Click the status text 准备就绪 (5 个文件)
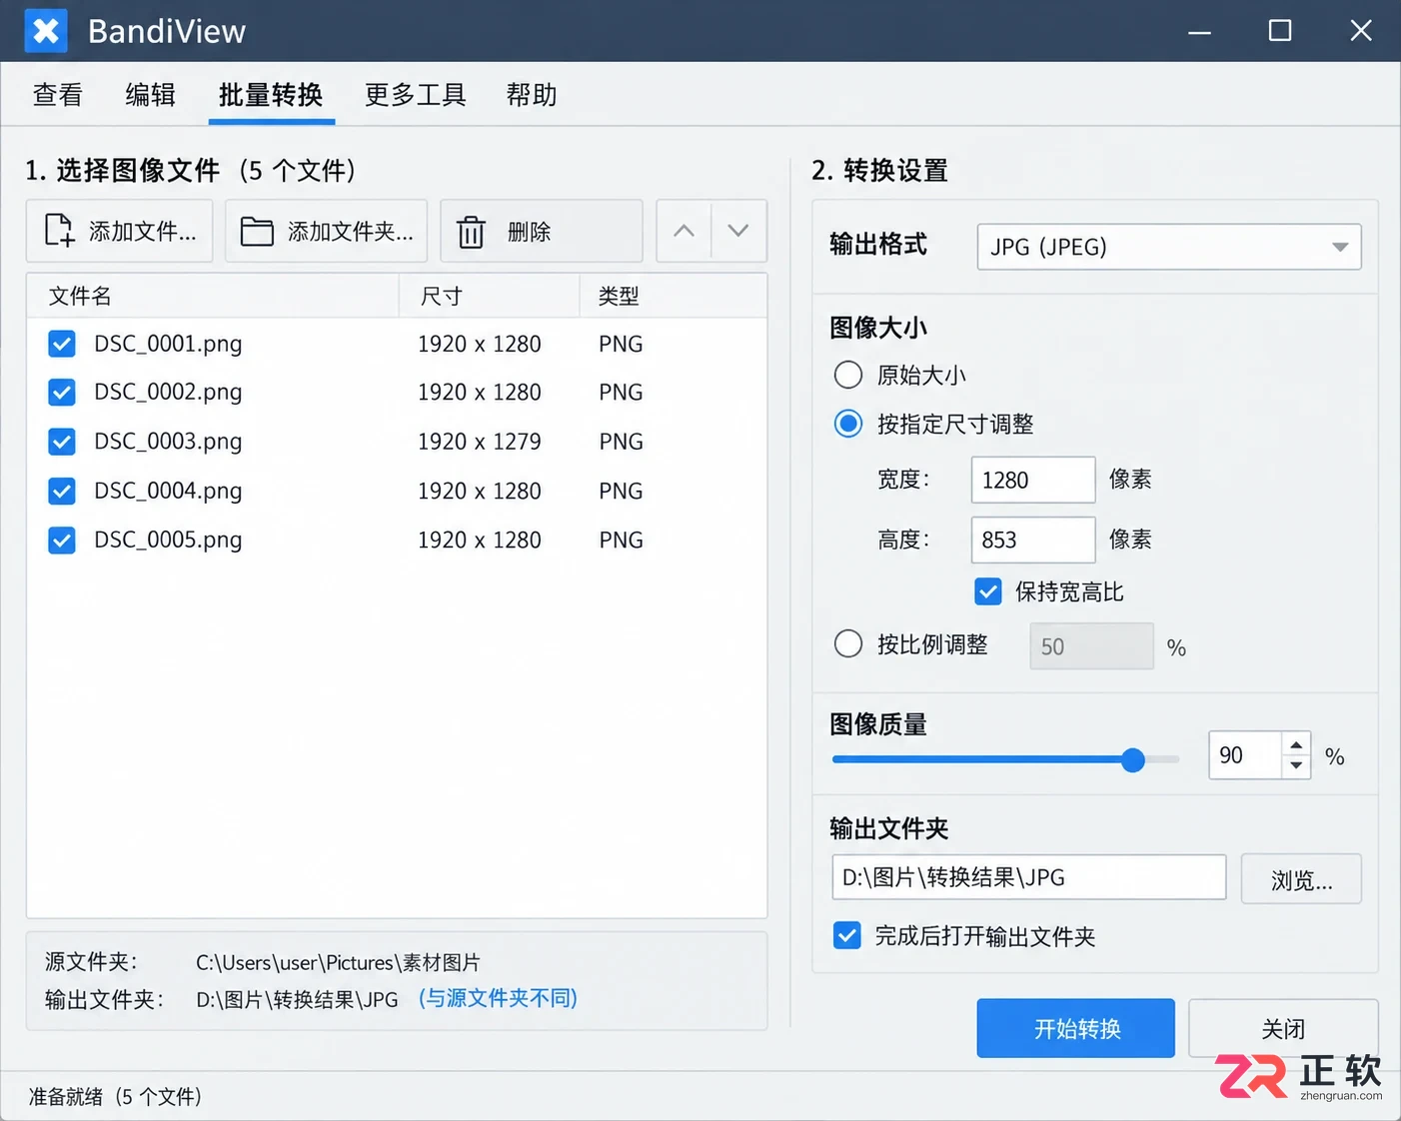 click(115, 1097)
